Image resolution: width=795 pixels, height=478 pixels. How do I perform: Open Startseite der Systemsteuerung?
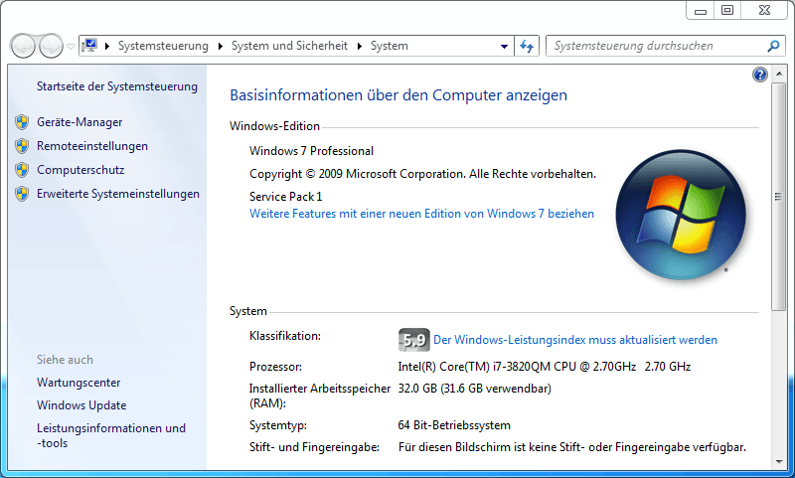[x=117, y=86]
